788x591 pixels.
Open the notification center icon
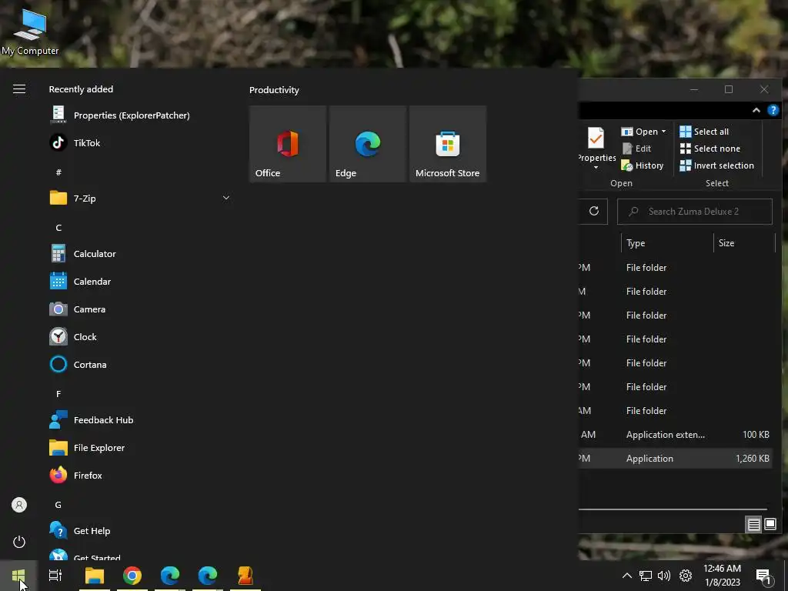[763, 576]
